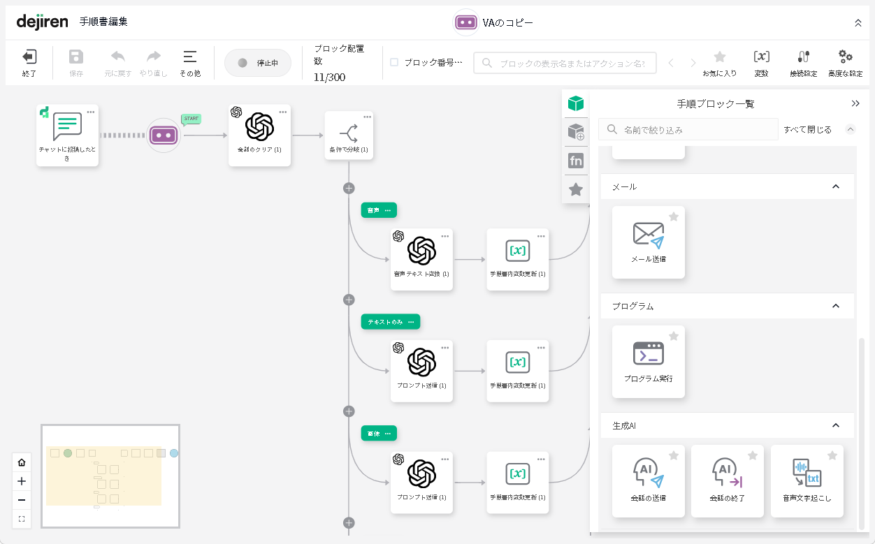875x544 pixels.
Task: Click the zoom in plus button
Action: 22,481
